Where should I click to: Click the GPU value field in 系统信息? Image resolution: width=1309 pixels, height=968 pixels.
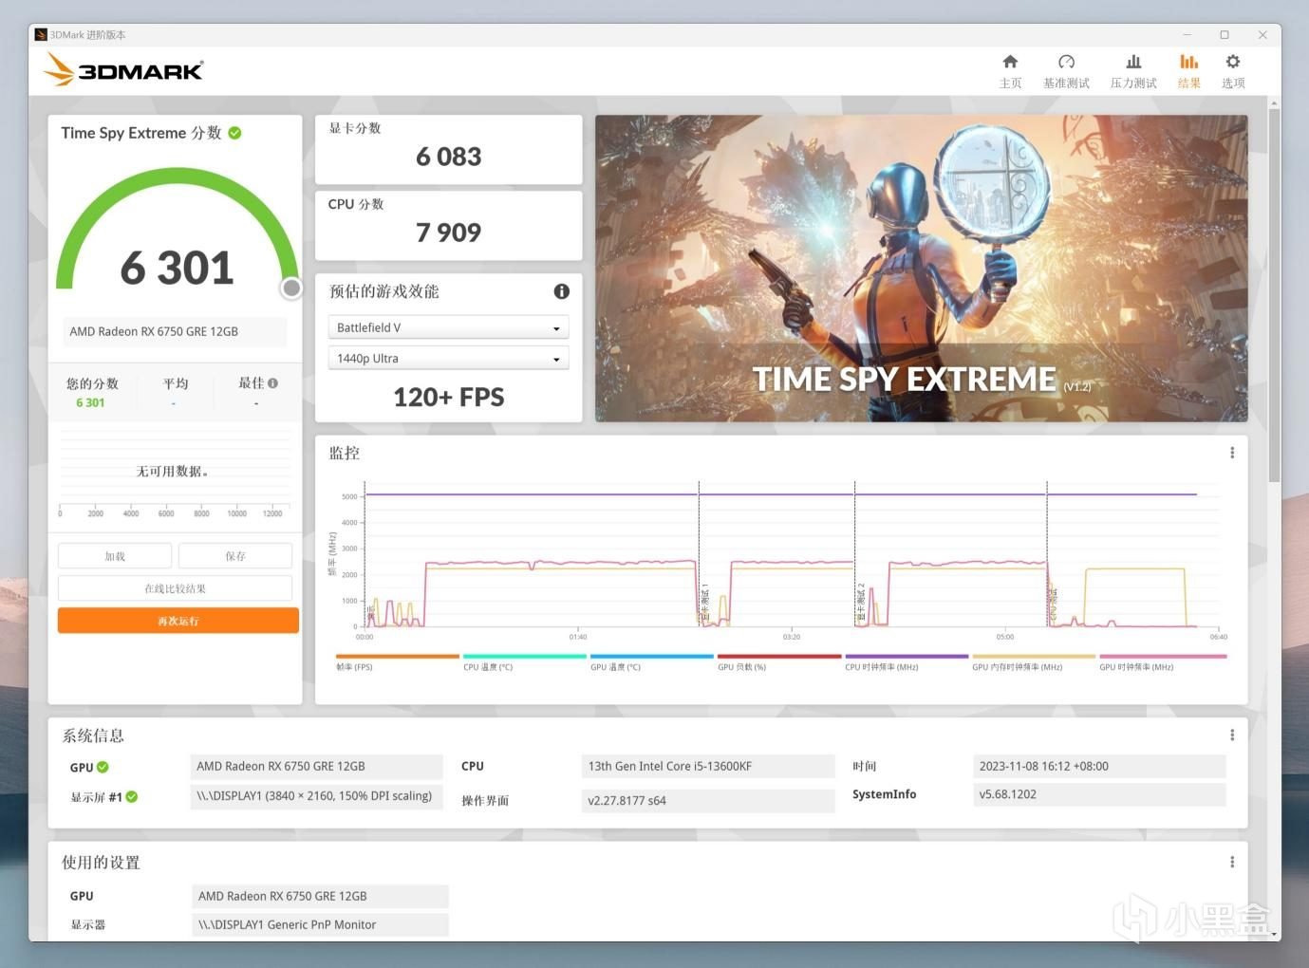(x=316, y=766)
